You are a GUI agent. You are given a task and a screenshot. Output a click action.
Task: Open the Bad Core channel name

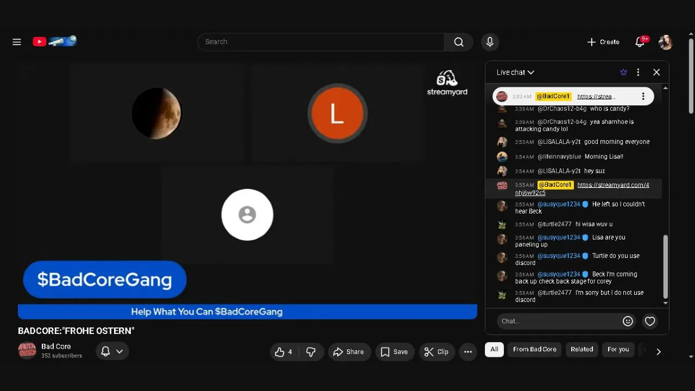(56, 346)
